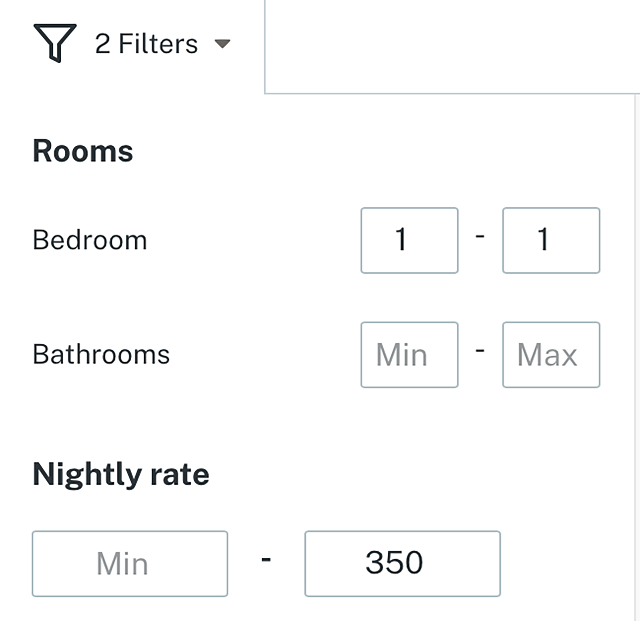Click the Bedroom maximum field
Screen dimensions: 640x621
pos(551,240)
